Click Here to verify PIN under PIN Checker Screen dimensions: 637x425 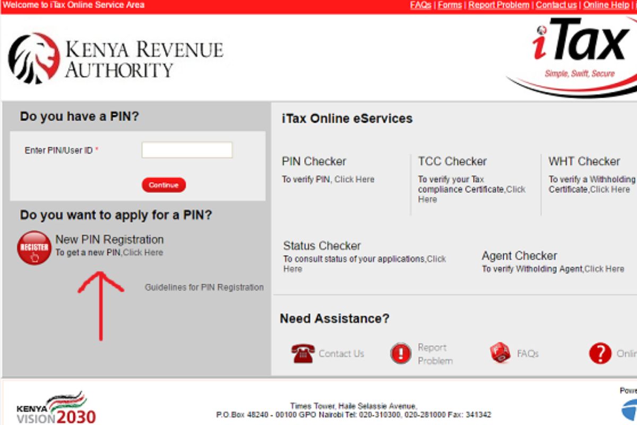354,180
